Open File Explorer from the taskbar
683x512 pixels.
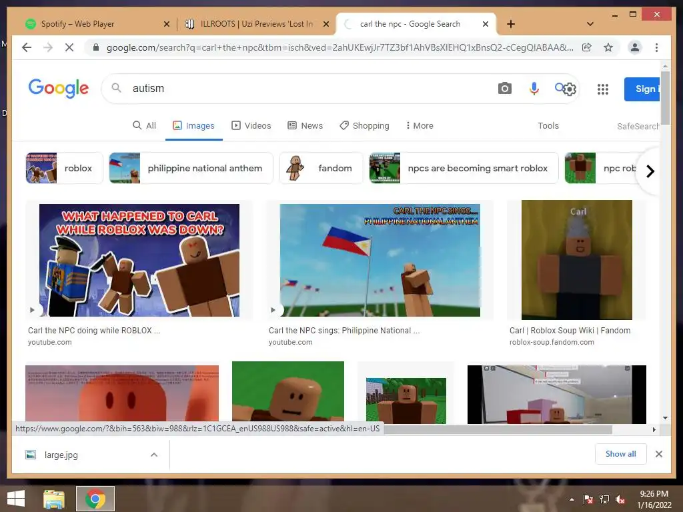tap(54, 499)
